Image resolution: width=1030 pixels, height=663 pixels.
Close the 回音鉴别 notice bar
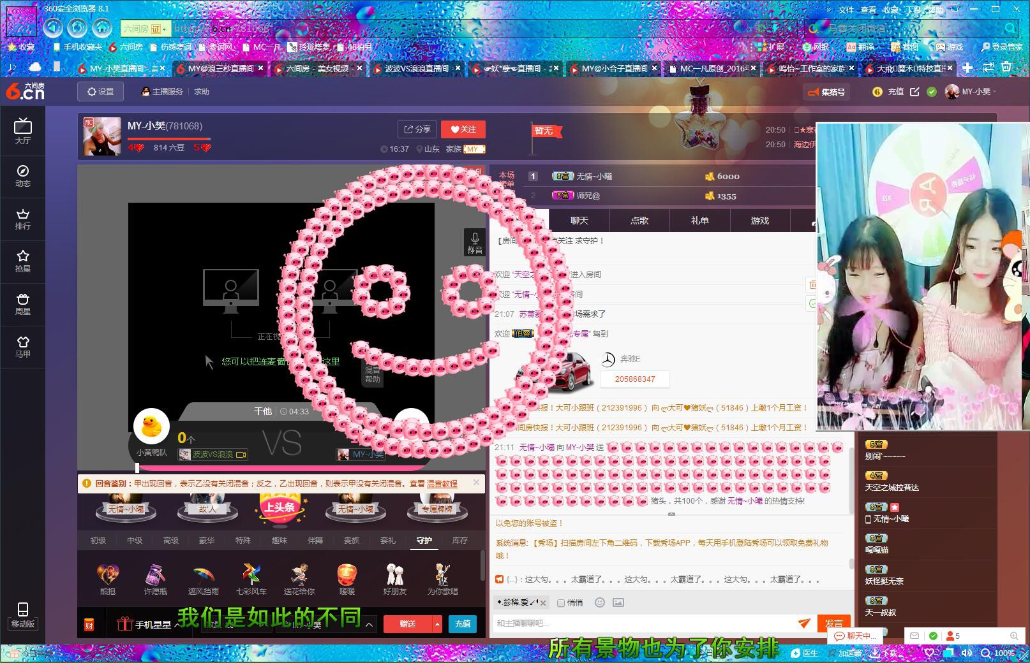[476, 483]
